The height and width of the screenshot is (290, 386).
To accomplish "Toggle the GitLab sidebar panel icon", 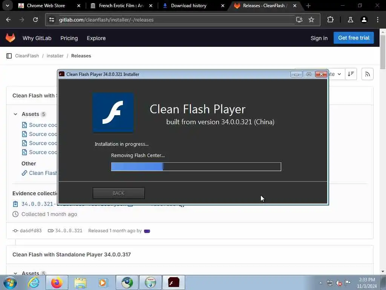I will click(x=9, y=56).
